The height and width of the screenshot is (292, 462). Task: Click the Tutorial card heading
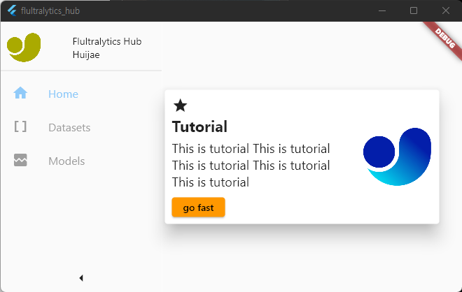pyautogui.click(x=199, y=126)
